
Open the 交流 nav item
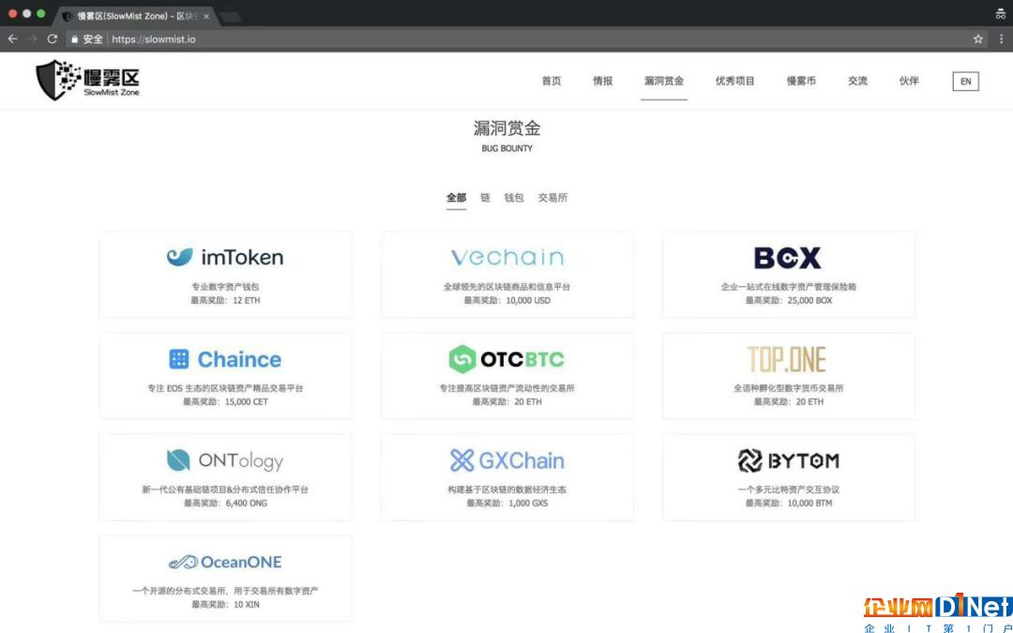tap(857, 81)
